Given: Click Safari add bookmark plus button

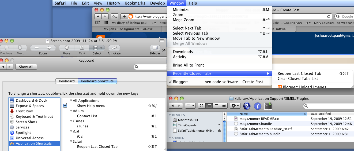Looking at the screenshot, I should (124, 16).
